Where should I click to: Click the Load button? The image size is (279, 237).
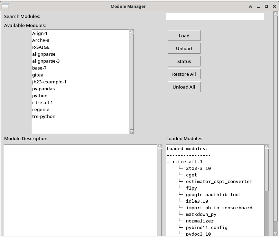(x=184, y=36)
